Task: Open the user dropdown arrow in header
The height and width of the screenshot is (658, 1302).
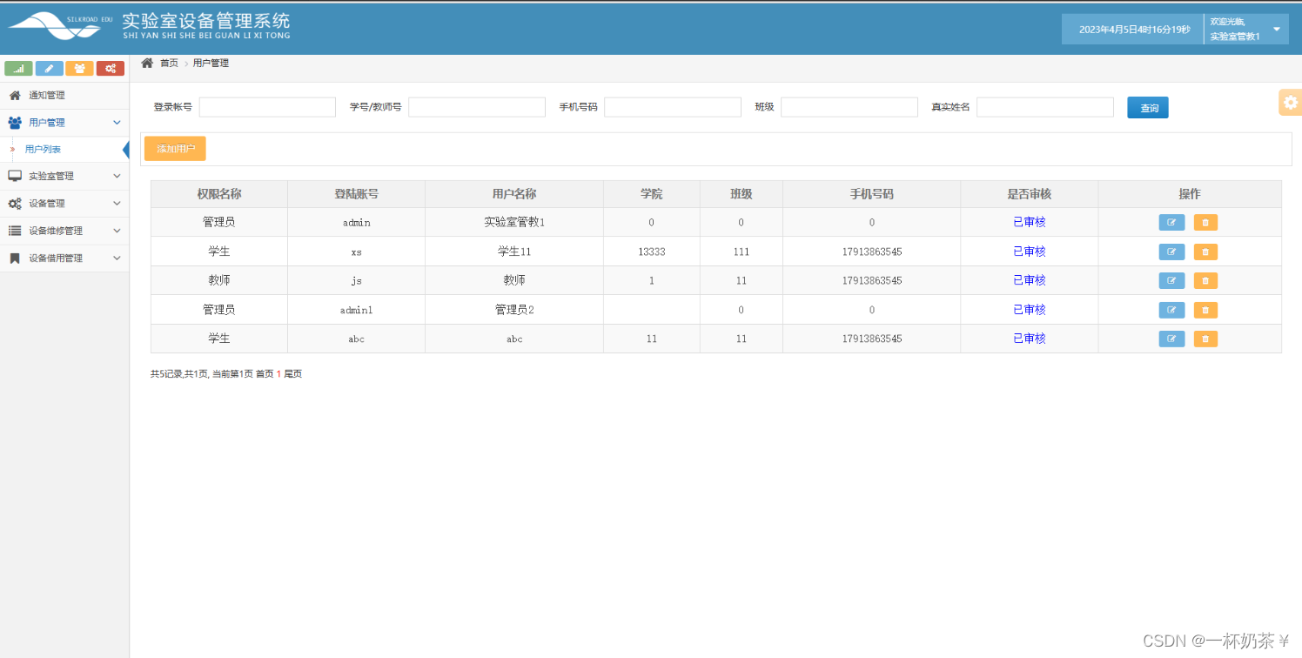Action: tap(1277, 29)
